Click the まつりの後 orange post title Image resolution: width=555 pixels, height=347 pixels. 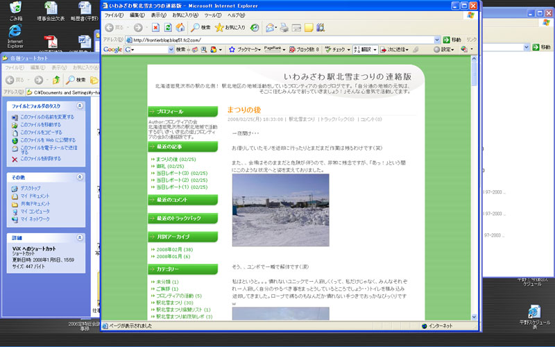(244, 110)
